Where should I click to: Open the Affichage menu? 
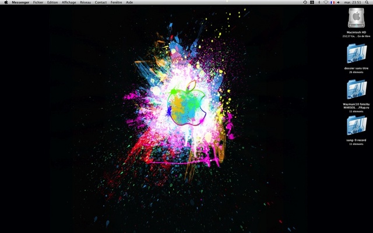pyautogui.click(x=69, y=2)
